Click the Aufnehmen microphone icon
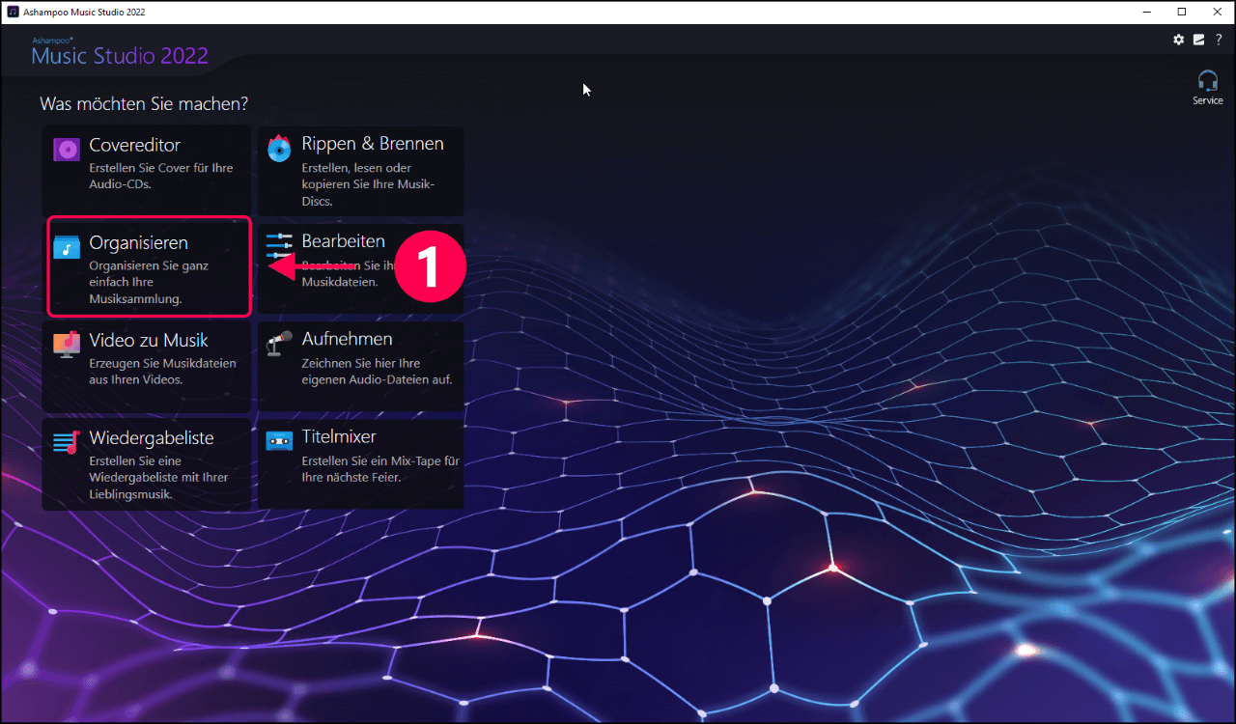The width and height of the screenshot is (1236, 724). click(x=279, y=343)
